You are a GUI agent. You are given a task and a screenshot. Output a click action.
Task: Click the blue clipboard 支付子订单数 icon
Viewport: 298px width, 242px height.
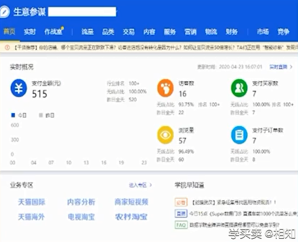click(x=239, y=135)
